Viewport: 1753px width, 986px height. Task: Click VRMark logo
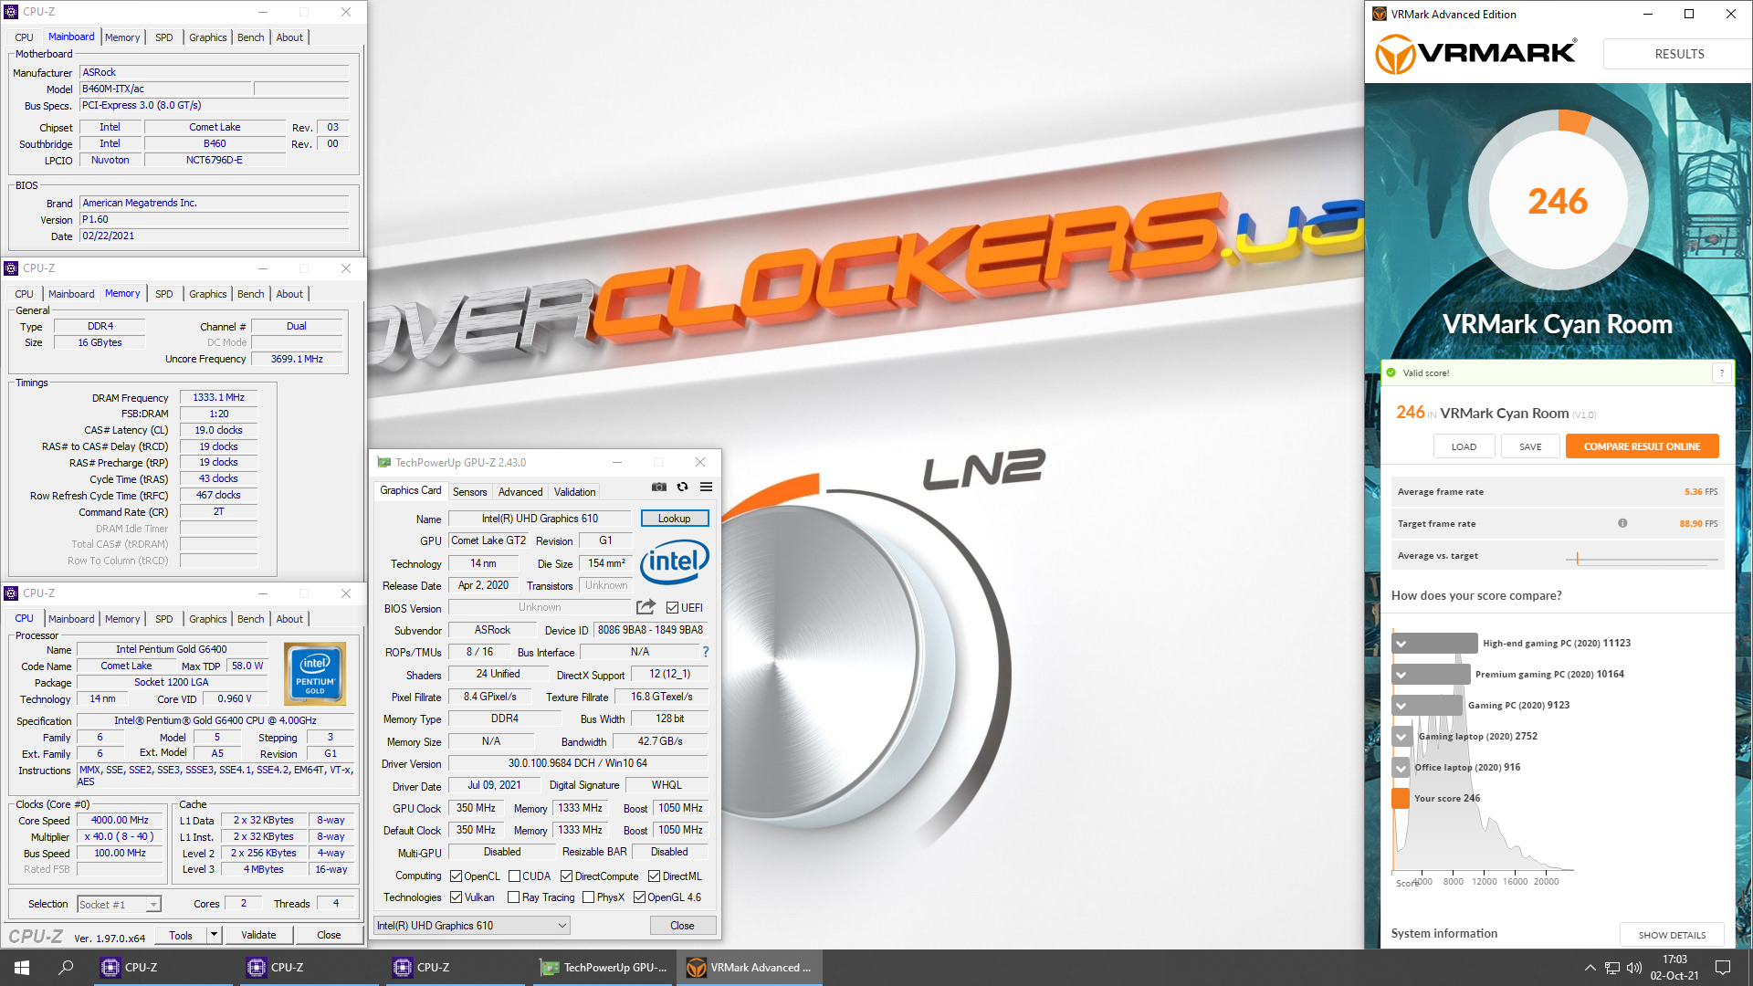click(x=1476, y=54)
